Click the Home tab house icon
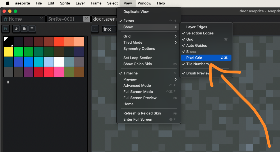 (x=5, y=19)
